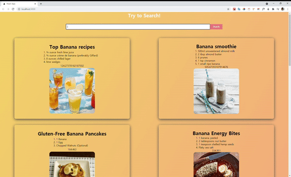The width and height of the screenshot is (291, 177).
Task: Open the Chrome profile avatar
Action: (x=283, y=9)
